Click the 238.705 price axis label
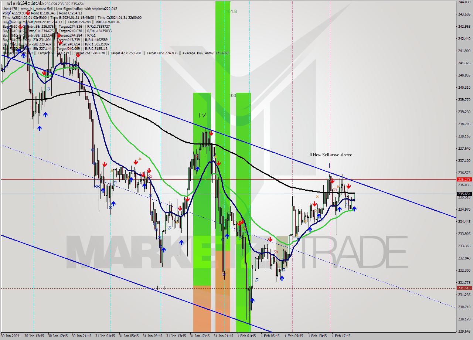This screenshot has height=340, width=473. [x=464, y=124]
